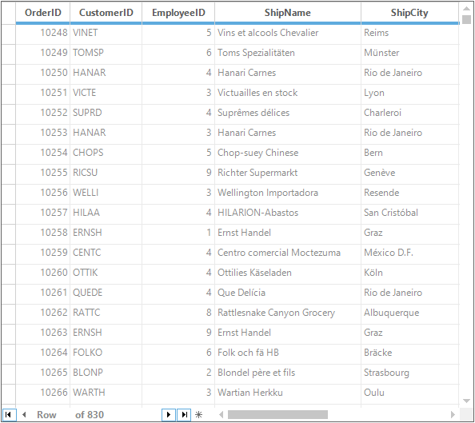Screen dimensions: 475x423
Task: Go to first record navigation icon
Action: (8, 414)
